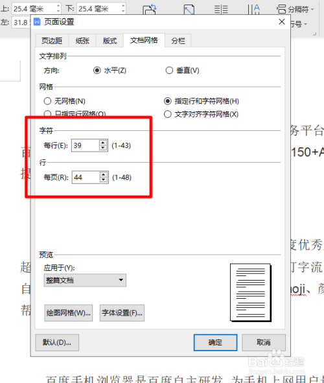Image resolution: width=324 pixels, height=383 pixels.
Task: Click the columns icon in ribbon
Action: coord(221,10)
